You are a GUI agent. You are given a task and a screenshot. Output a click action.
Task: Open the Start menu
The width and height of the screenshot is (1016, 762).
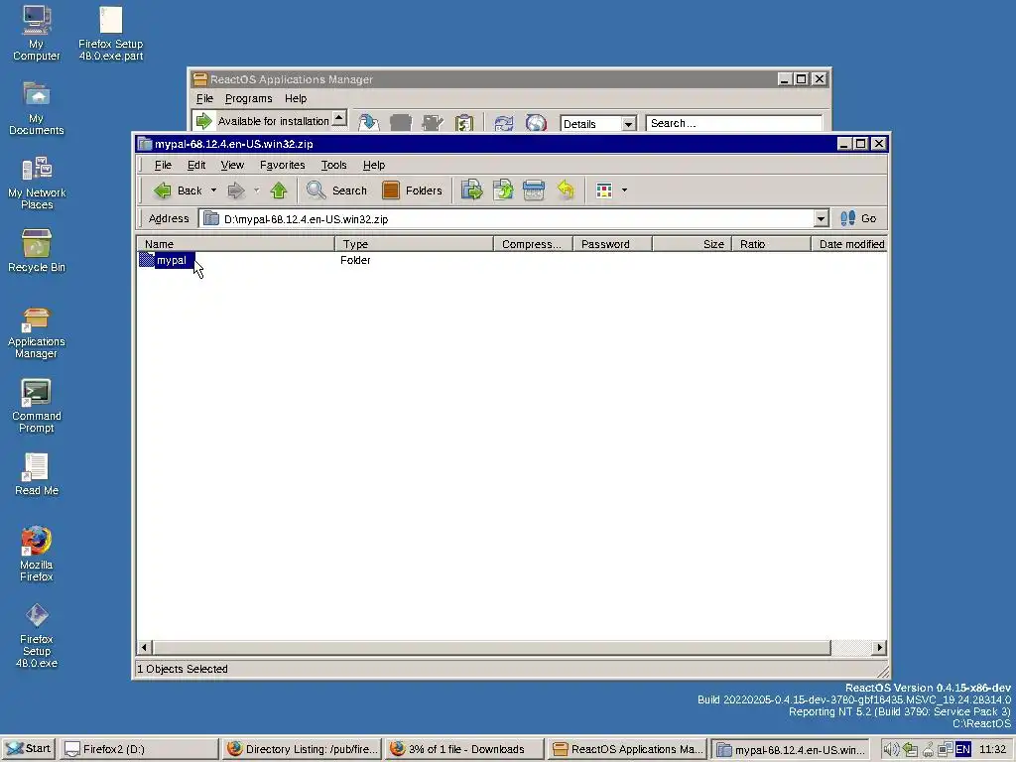29,749
